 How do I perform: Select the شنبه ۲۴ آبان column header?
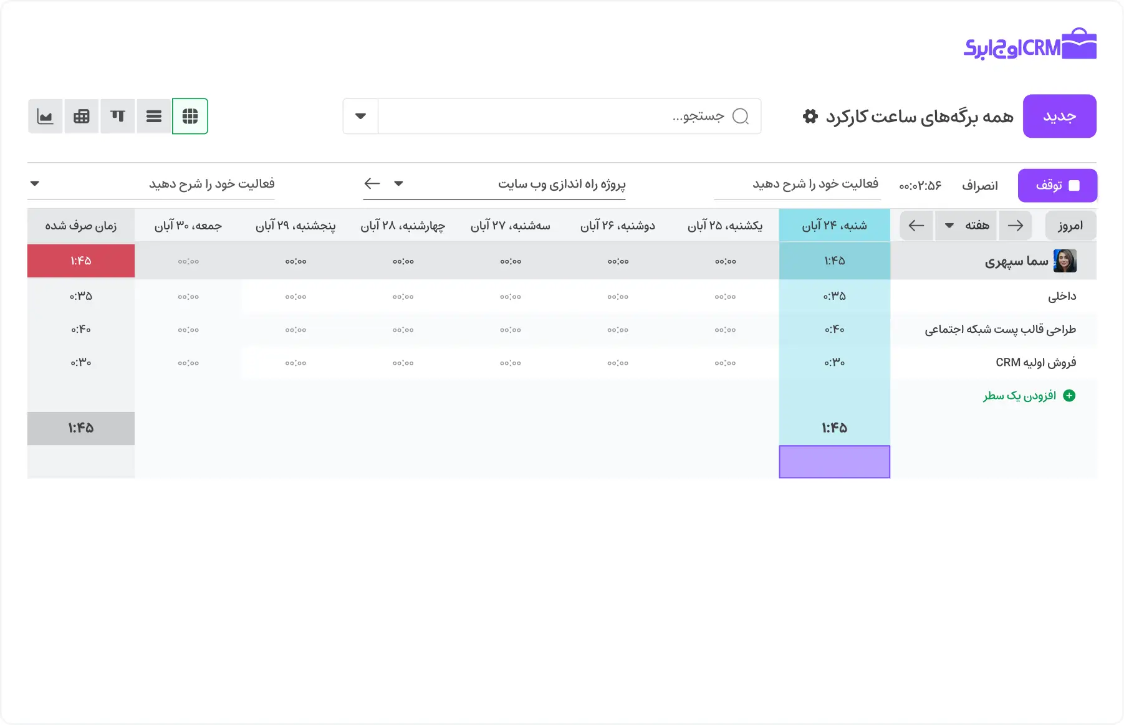click(x=834, y=226)
